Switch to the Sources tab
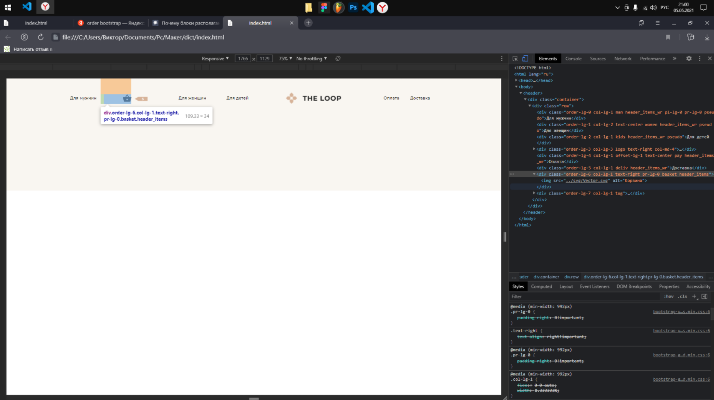 point(598,59)
